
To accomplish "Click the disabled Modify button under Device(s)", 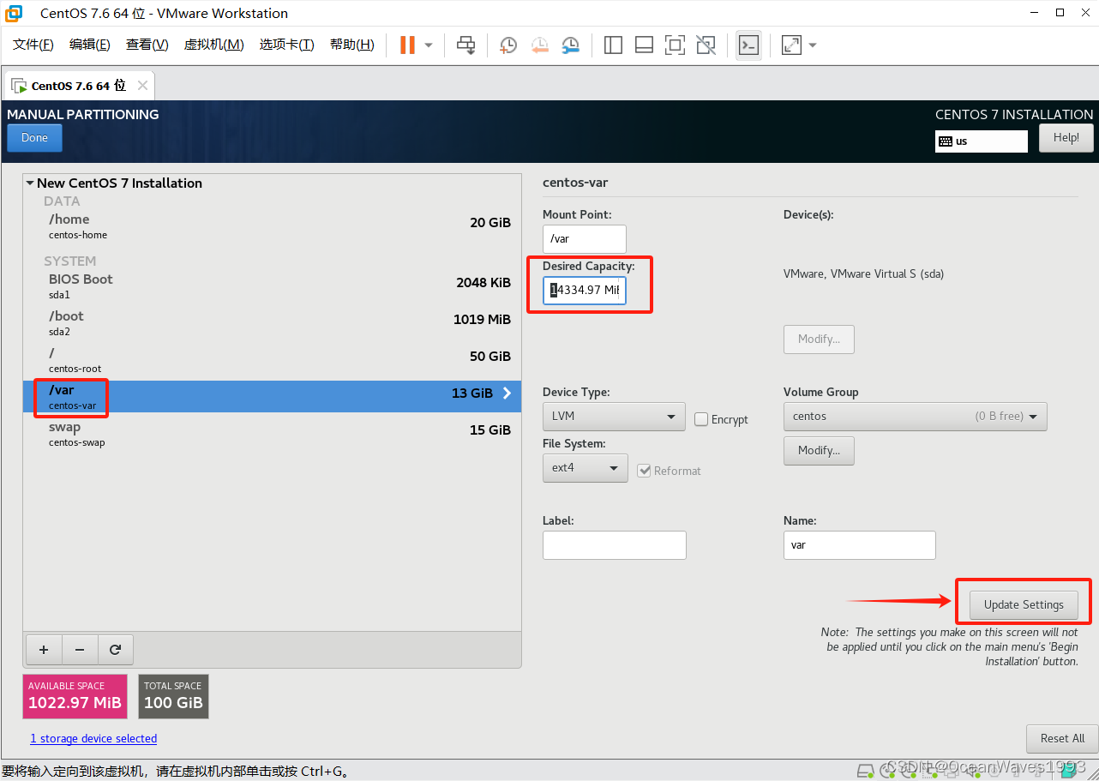I will [x=819, y=339].
